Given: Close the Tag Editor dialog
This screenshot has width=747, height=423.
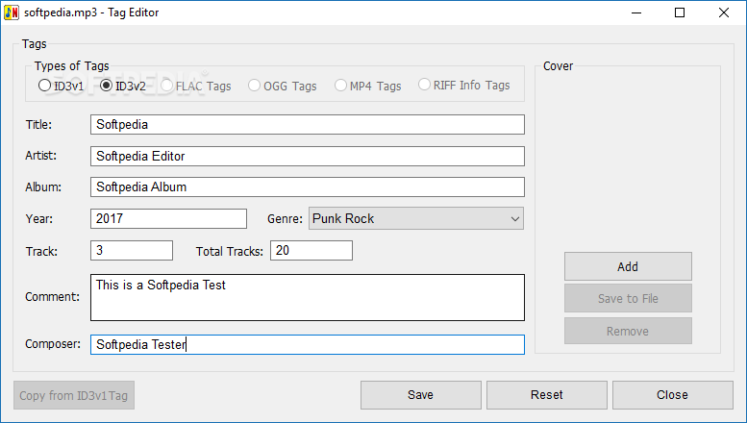Looking at the screenshot, I should [x=673, y=395].
